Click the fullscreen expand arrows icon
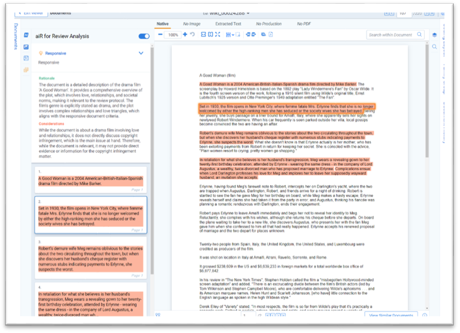 click(217, 35)
